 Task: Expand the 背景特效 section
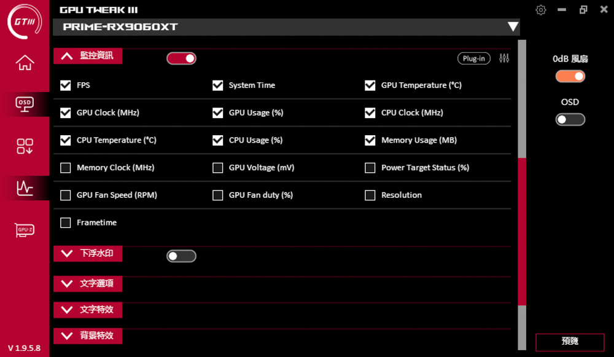tap(88, 336)
